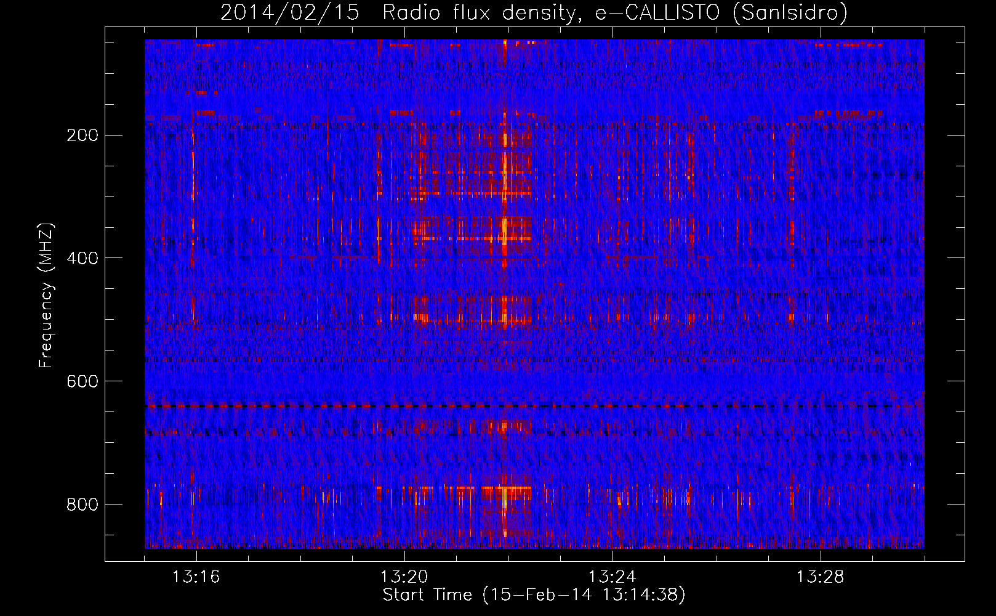
Task: Select the Frequency (MHZ) axis label
Action: 46,295
